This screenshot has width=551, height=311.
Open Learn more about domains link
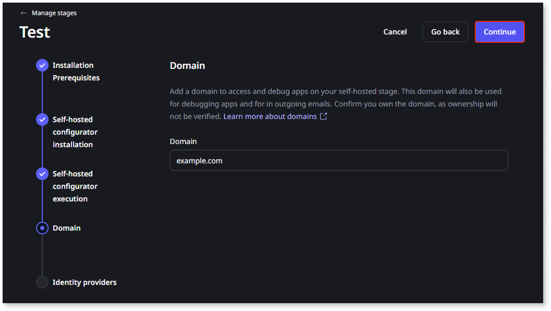tap(270, 116)
